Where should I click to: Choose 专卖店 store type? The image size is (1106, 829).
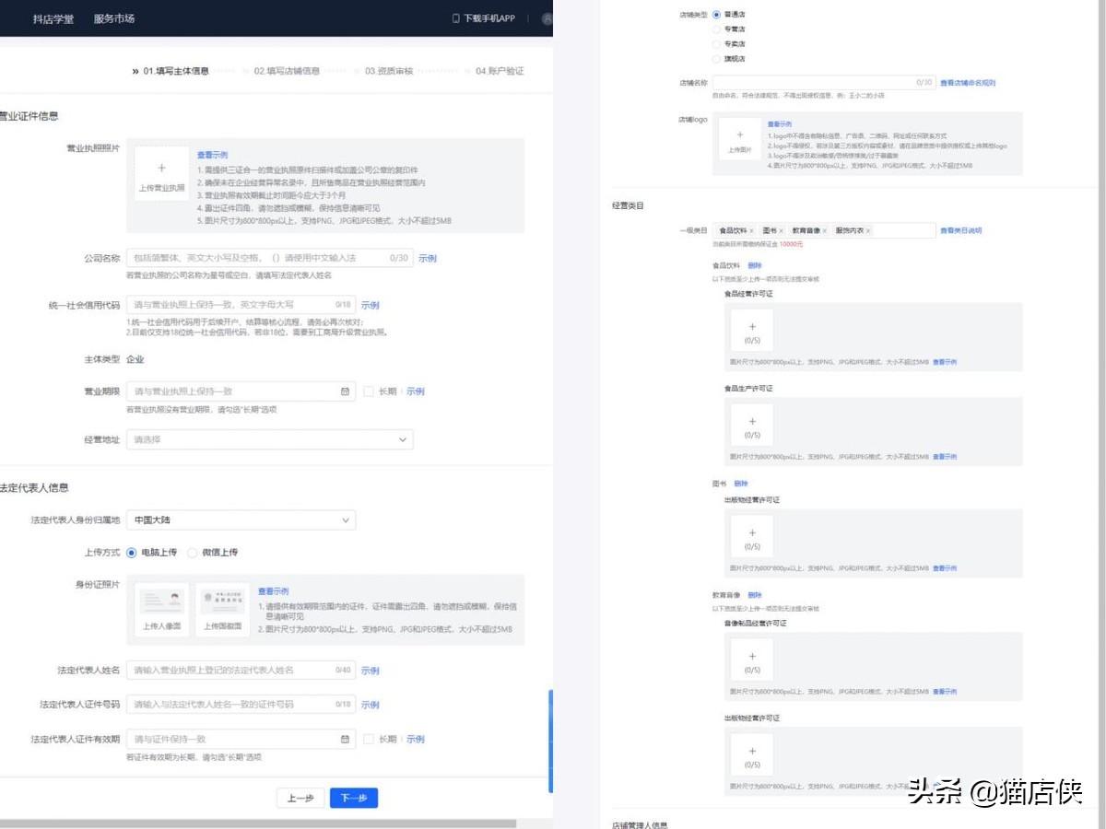(x=716, y=44)
